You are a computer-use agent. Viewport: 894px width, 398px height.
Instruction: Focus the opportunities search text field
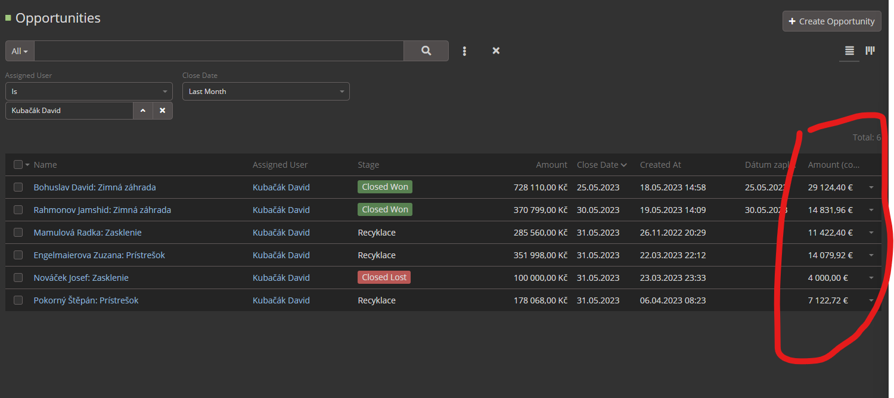(x=219, y=51)
